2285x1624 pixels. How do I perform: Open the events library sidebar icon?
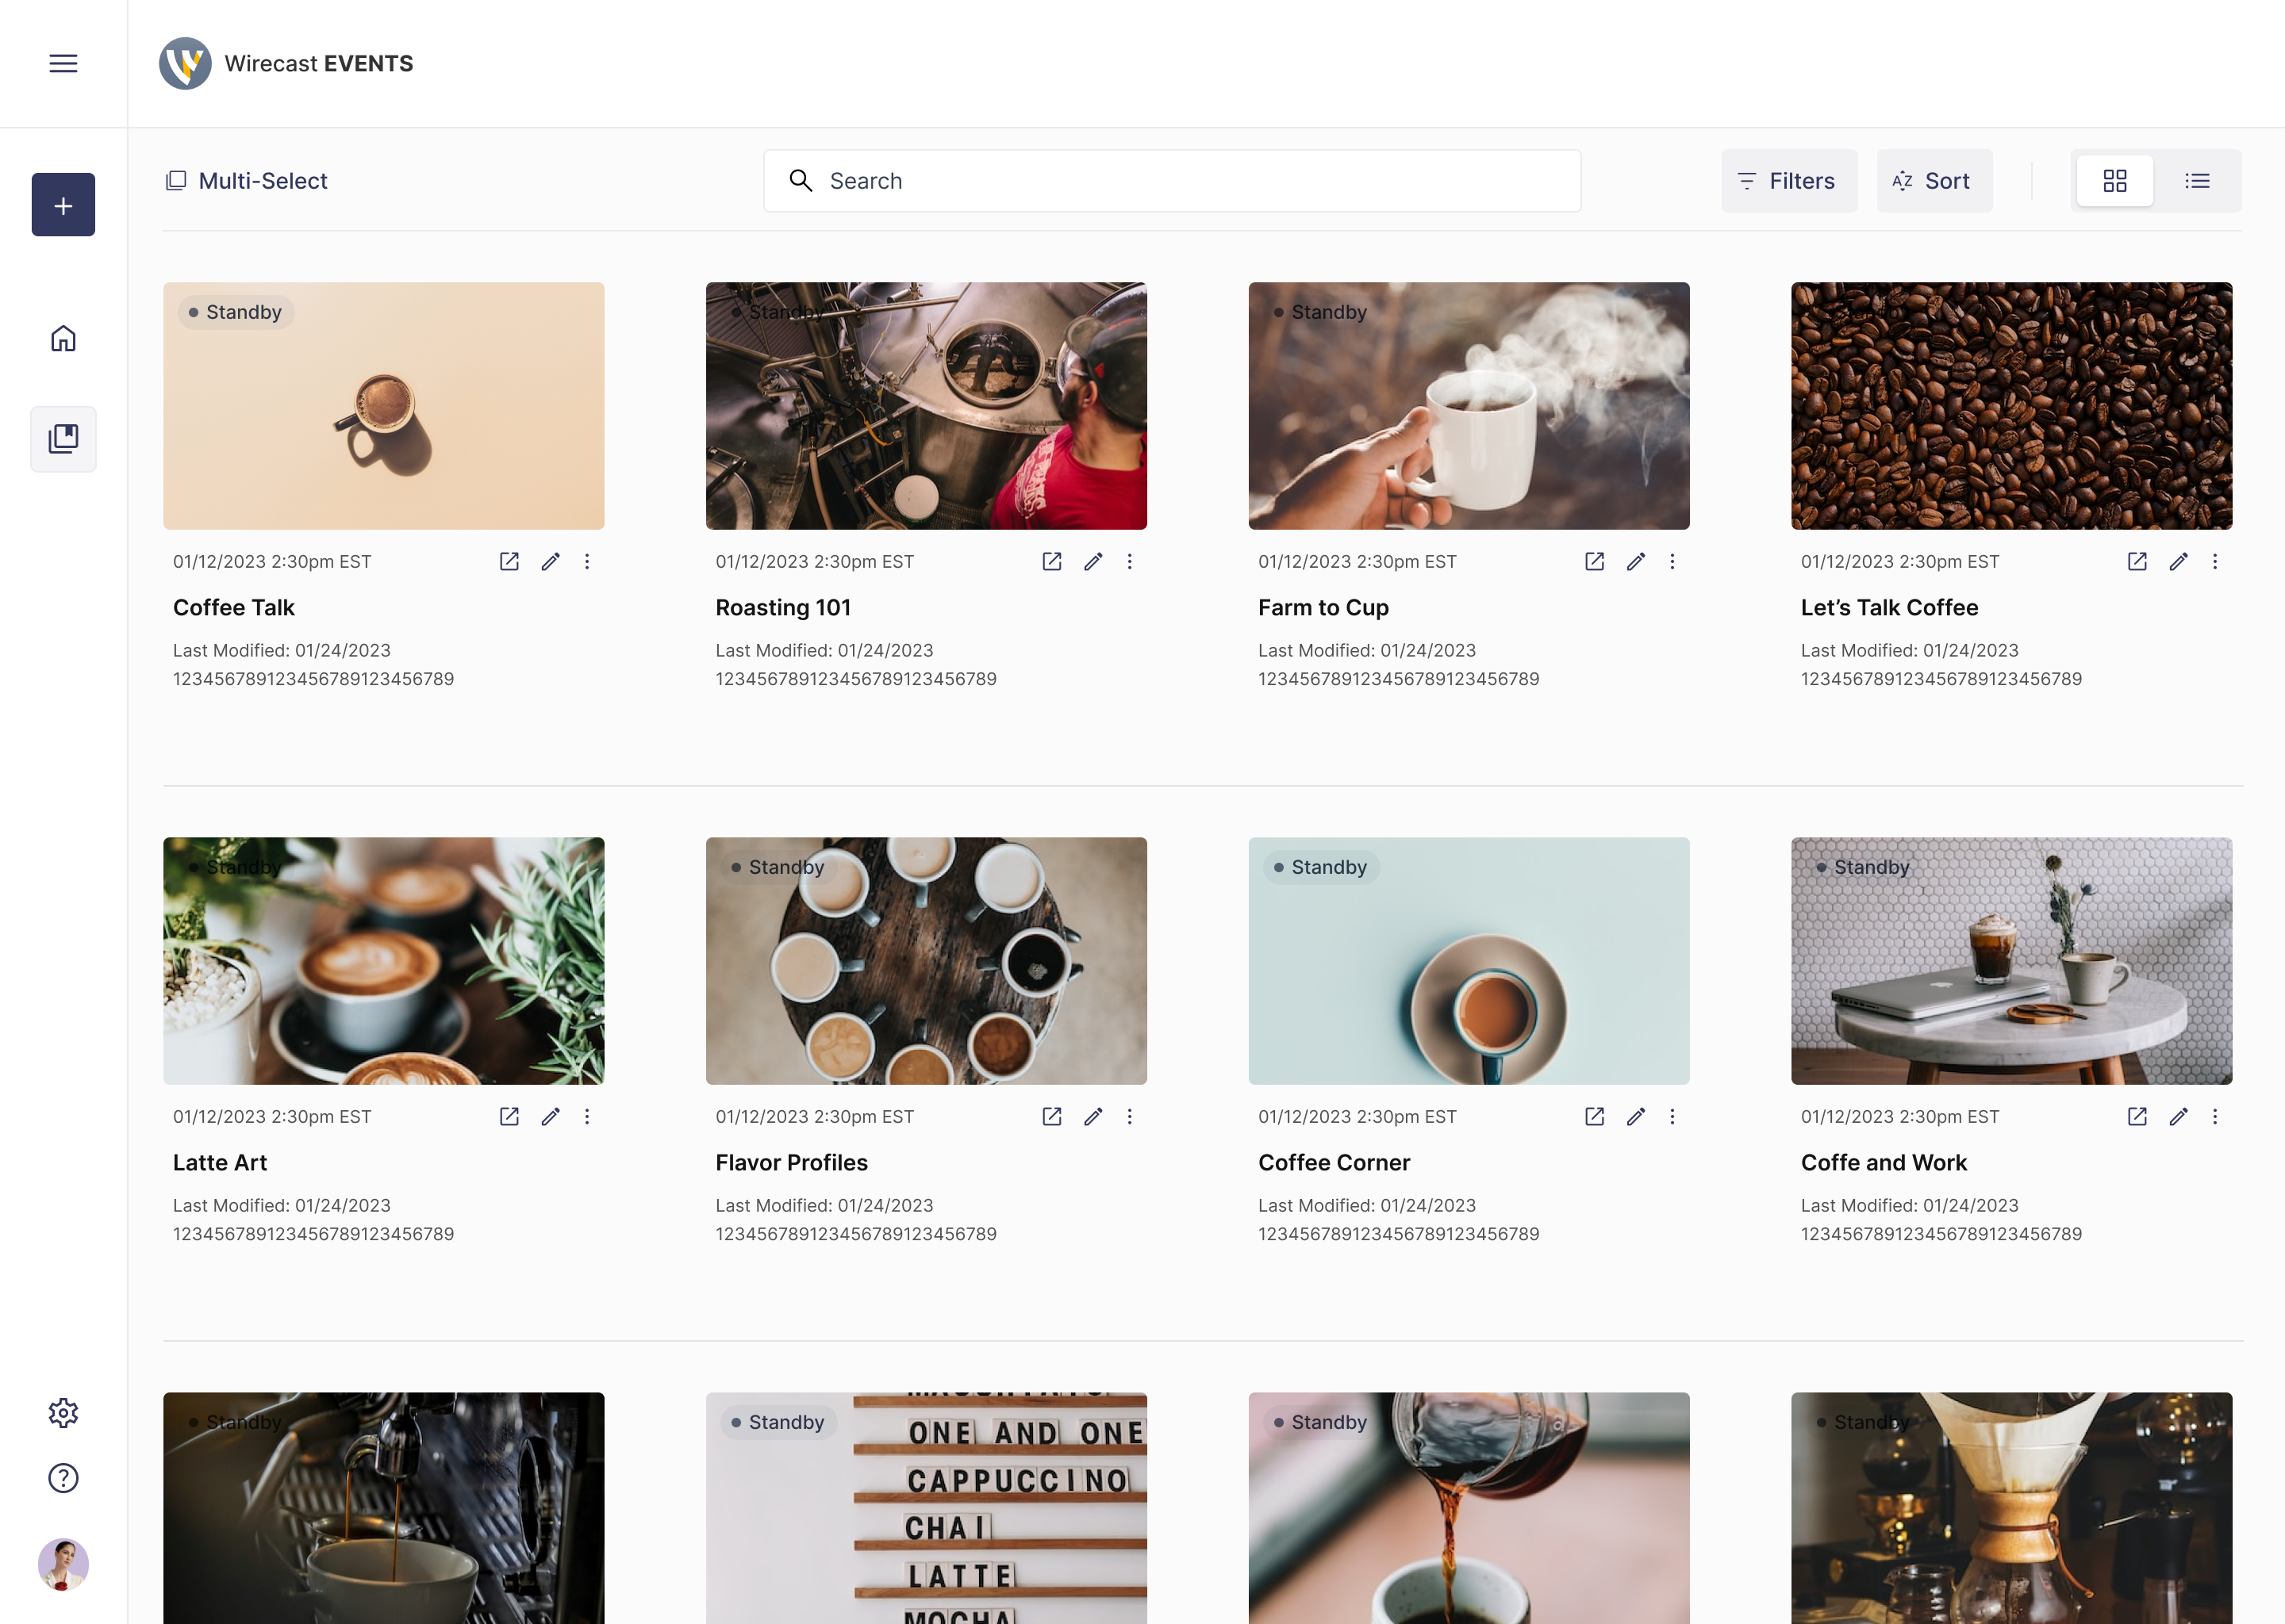click(x=63, y=438)
